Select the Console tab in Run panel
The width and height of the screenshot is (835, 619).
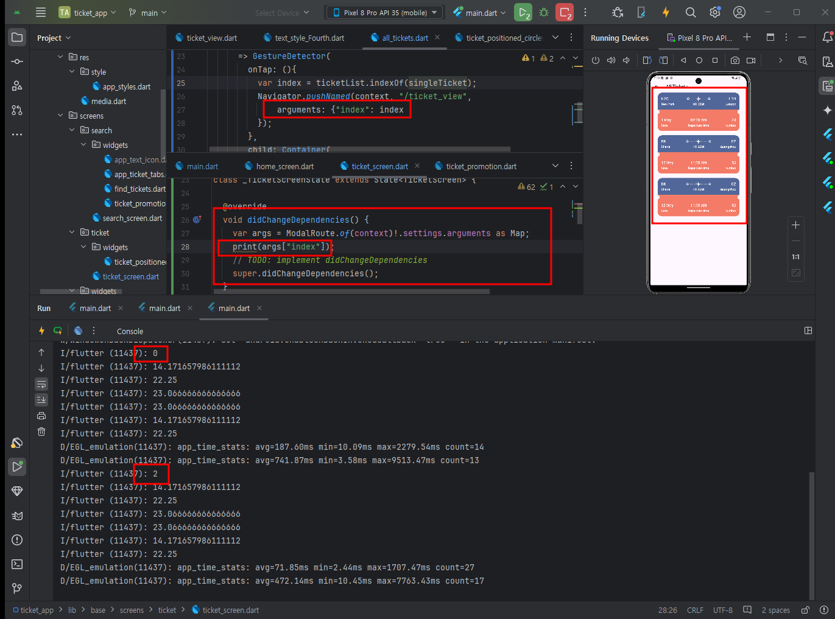click(130, 331)
